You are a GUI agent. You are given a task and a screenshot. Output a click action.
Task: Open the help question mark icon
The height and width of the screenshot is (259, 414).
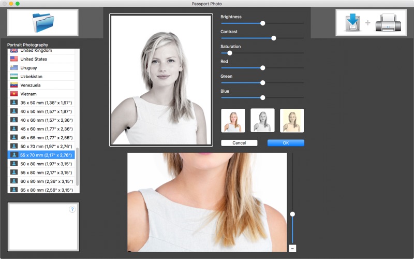click(72, 209)
